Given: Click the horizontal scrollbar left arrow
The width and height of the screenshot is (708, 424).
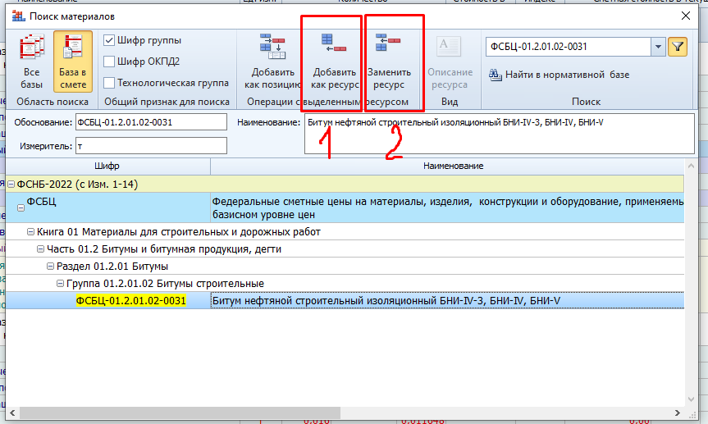Looking at the screenshot, I should [12, 413].
